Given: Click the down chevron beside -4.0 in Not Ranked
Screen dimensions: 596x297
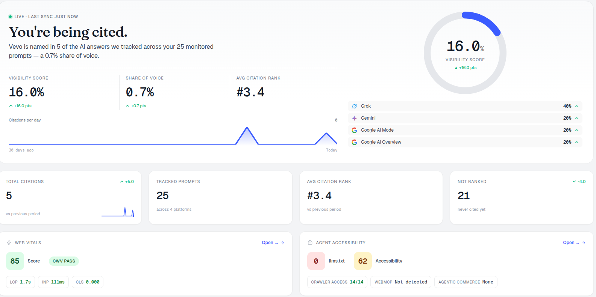Looking at the screenshot, I should coord(574,181).
